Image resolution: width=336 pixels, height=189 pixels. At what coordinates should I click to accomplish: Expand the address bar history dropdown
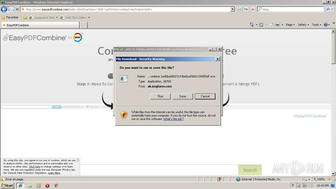pyautogui.click(x=233, y=9)
